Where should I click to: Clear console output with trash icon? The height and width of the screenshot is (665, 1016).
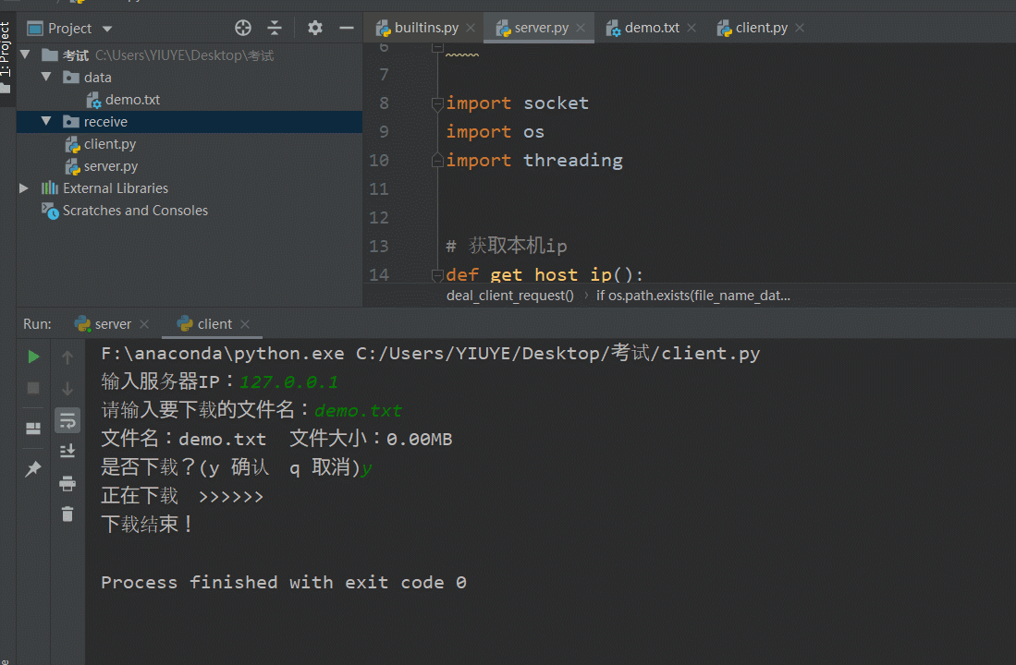[x=66, y=514]
